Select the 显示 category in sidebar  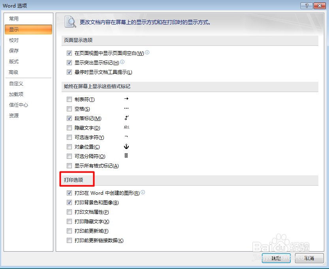click(x=28, y=29)
